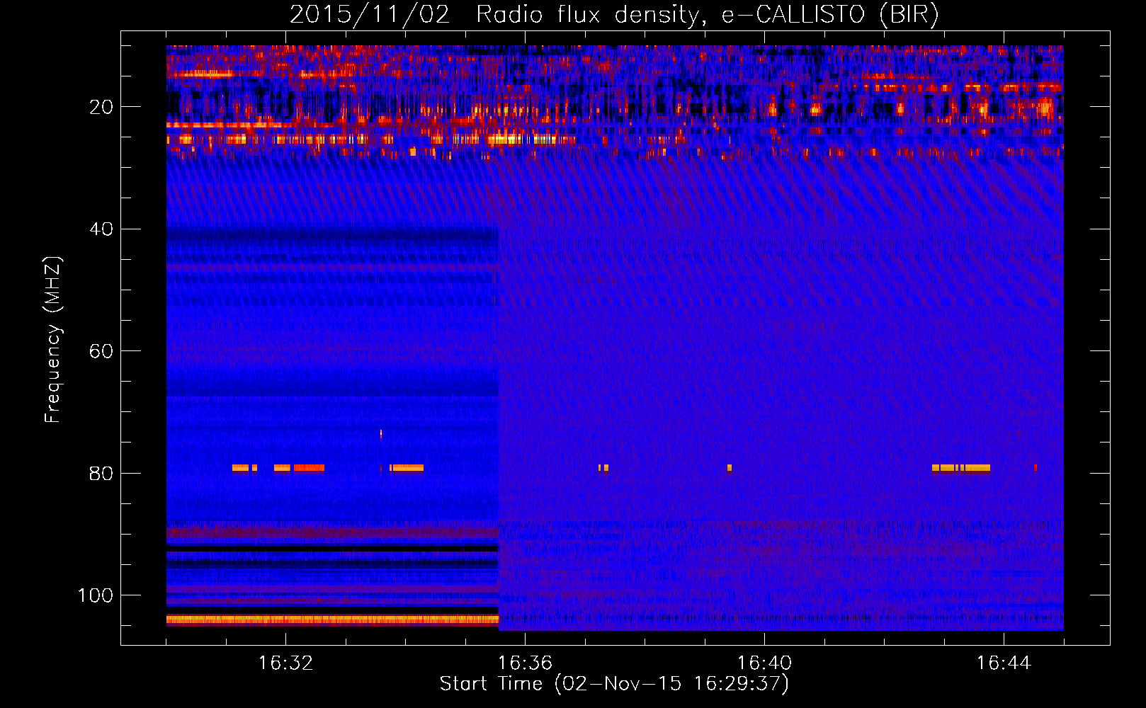1146x708 pixels.
Task: Click the 60 MHz frequency tick label
Action: [101, 351]
